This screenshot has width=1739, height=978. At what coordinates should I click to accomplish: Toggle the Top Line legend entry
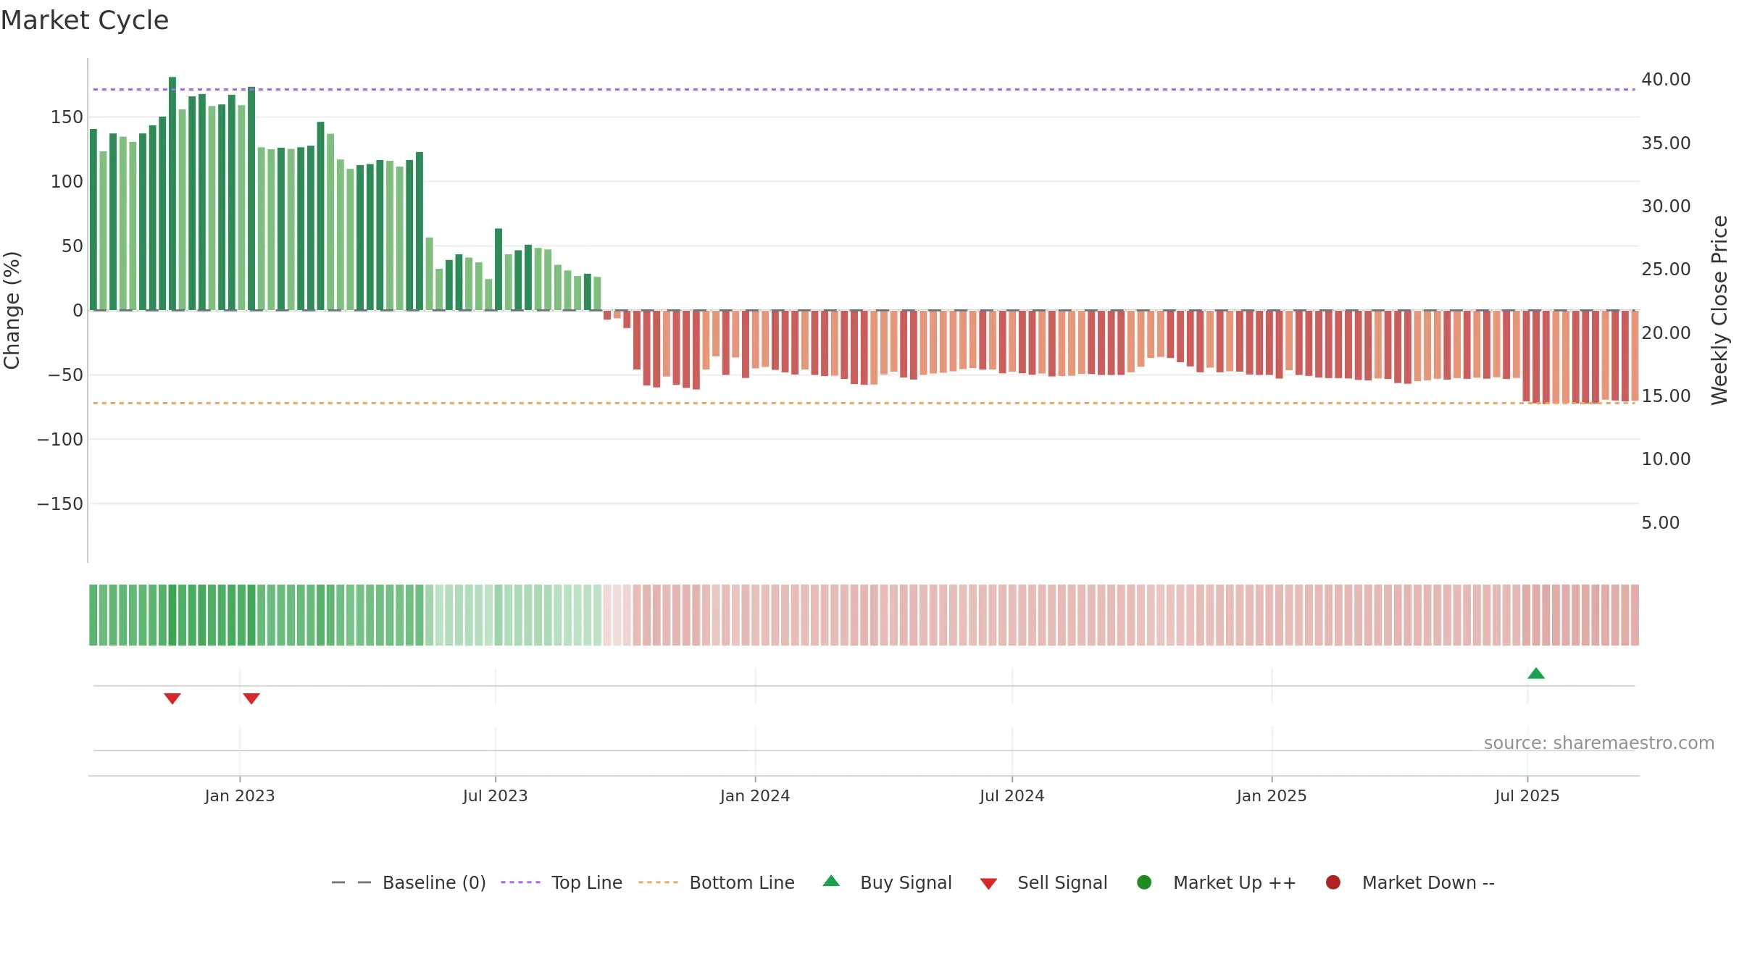tap(562, 883)
